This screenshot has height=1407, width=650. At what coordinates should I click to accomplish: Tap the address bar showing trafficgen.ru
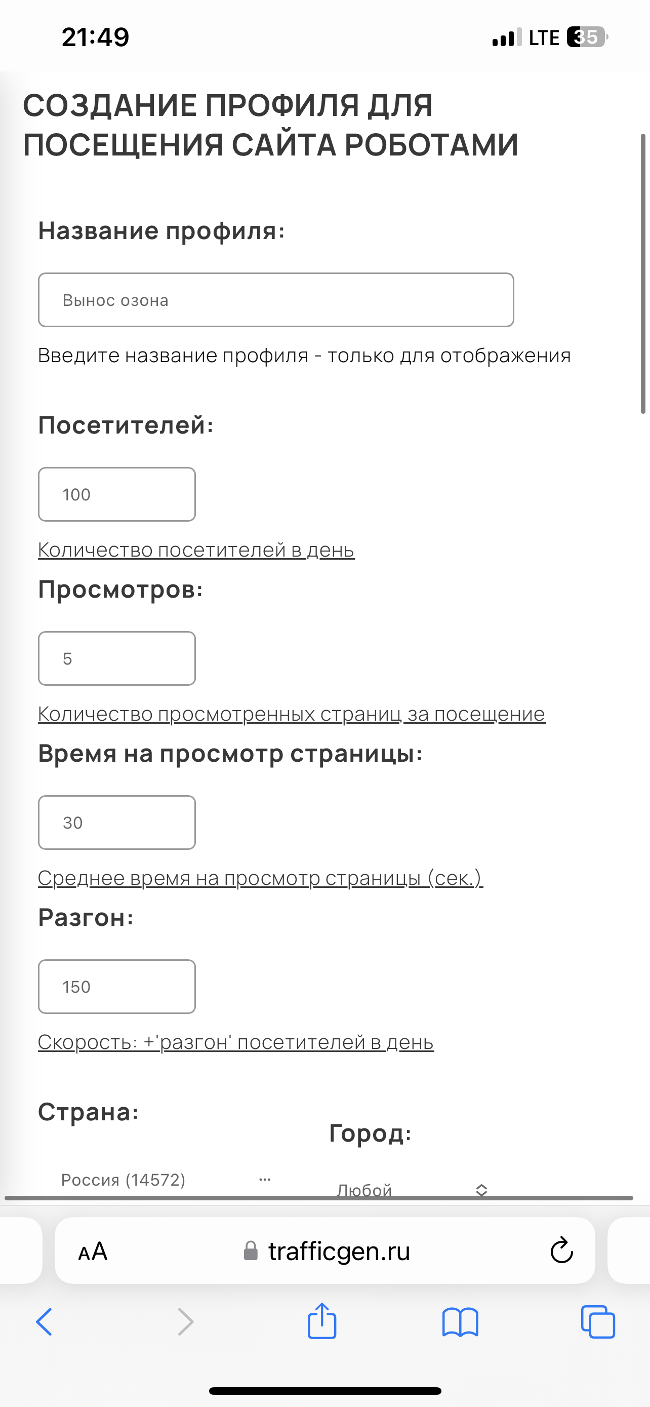[338, 1251]
